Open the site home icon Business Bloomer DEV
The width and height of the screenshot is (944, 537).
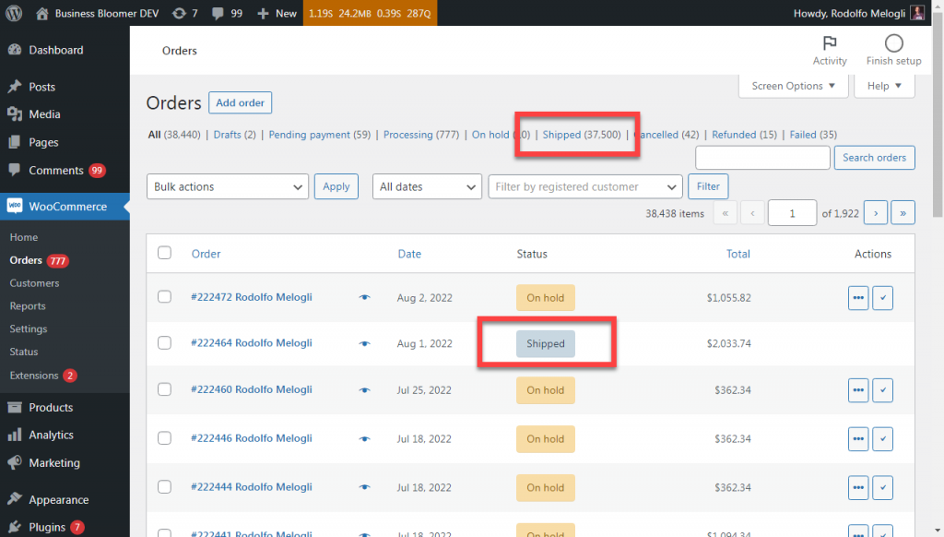(x=41, y=13)
